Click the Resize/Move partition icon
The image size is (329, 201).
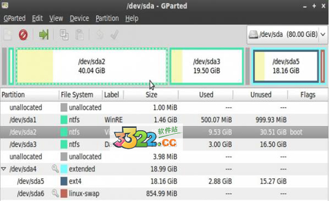click(44, 34)
